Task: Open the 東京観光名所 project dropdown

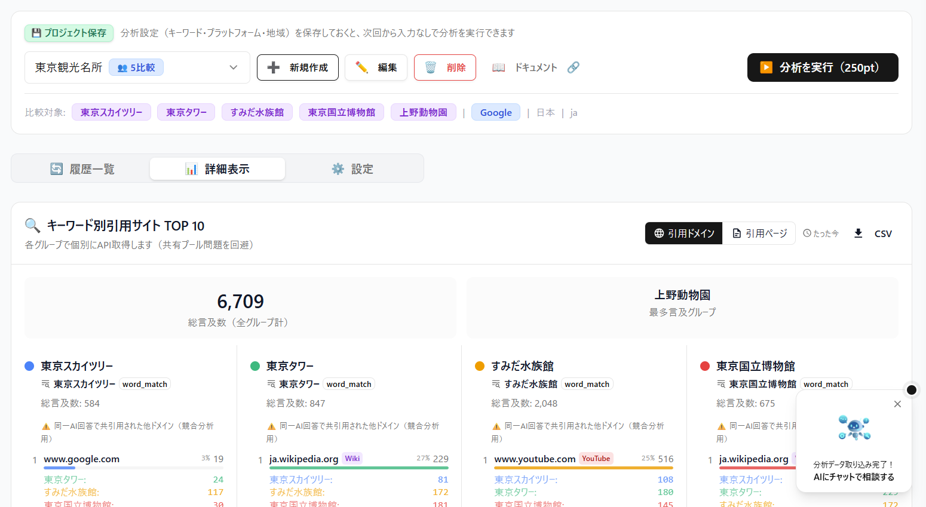Action: pyautogui.click(x=137, y=67)
